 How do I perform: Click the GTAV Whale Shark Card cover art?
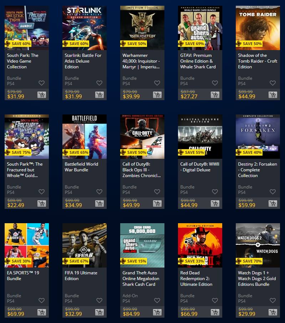coord(200,28)
